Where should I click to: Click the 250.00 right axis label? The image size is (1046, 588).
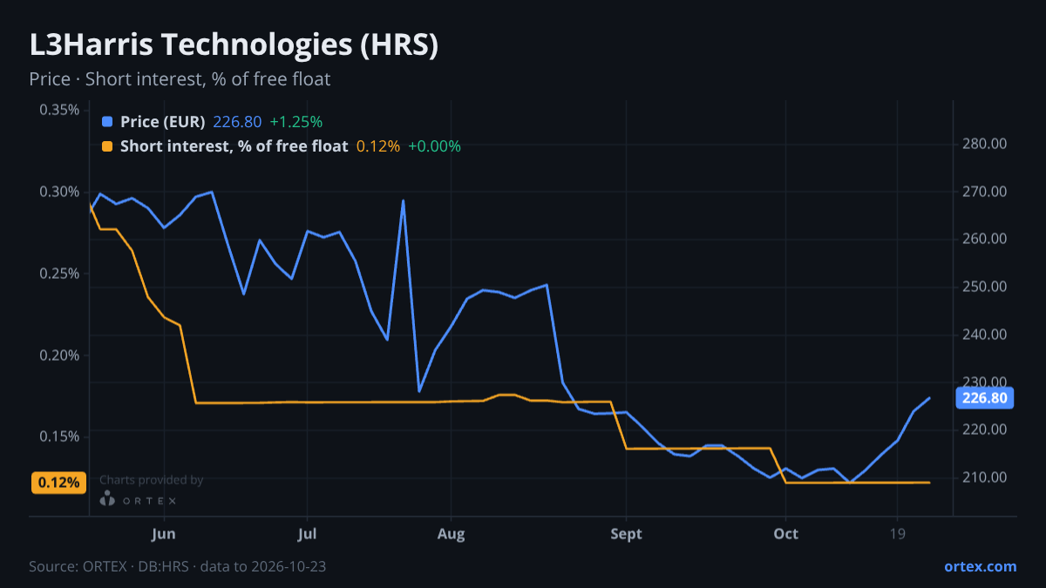(x=985, y=287)
